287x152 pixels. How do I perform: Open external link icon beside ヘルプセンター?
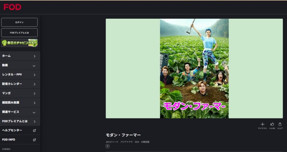pyautogui.click(x=34, y=130)
